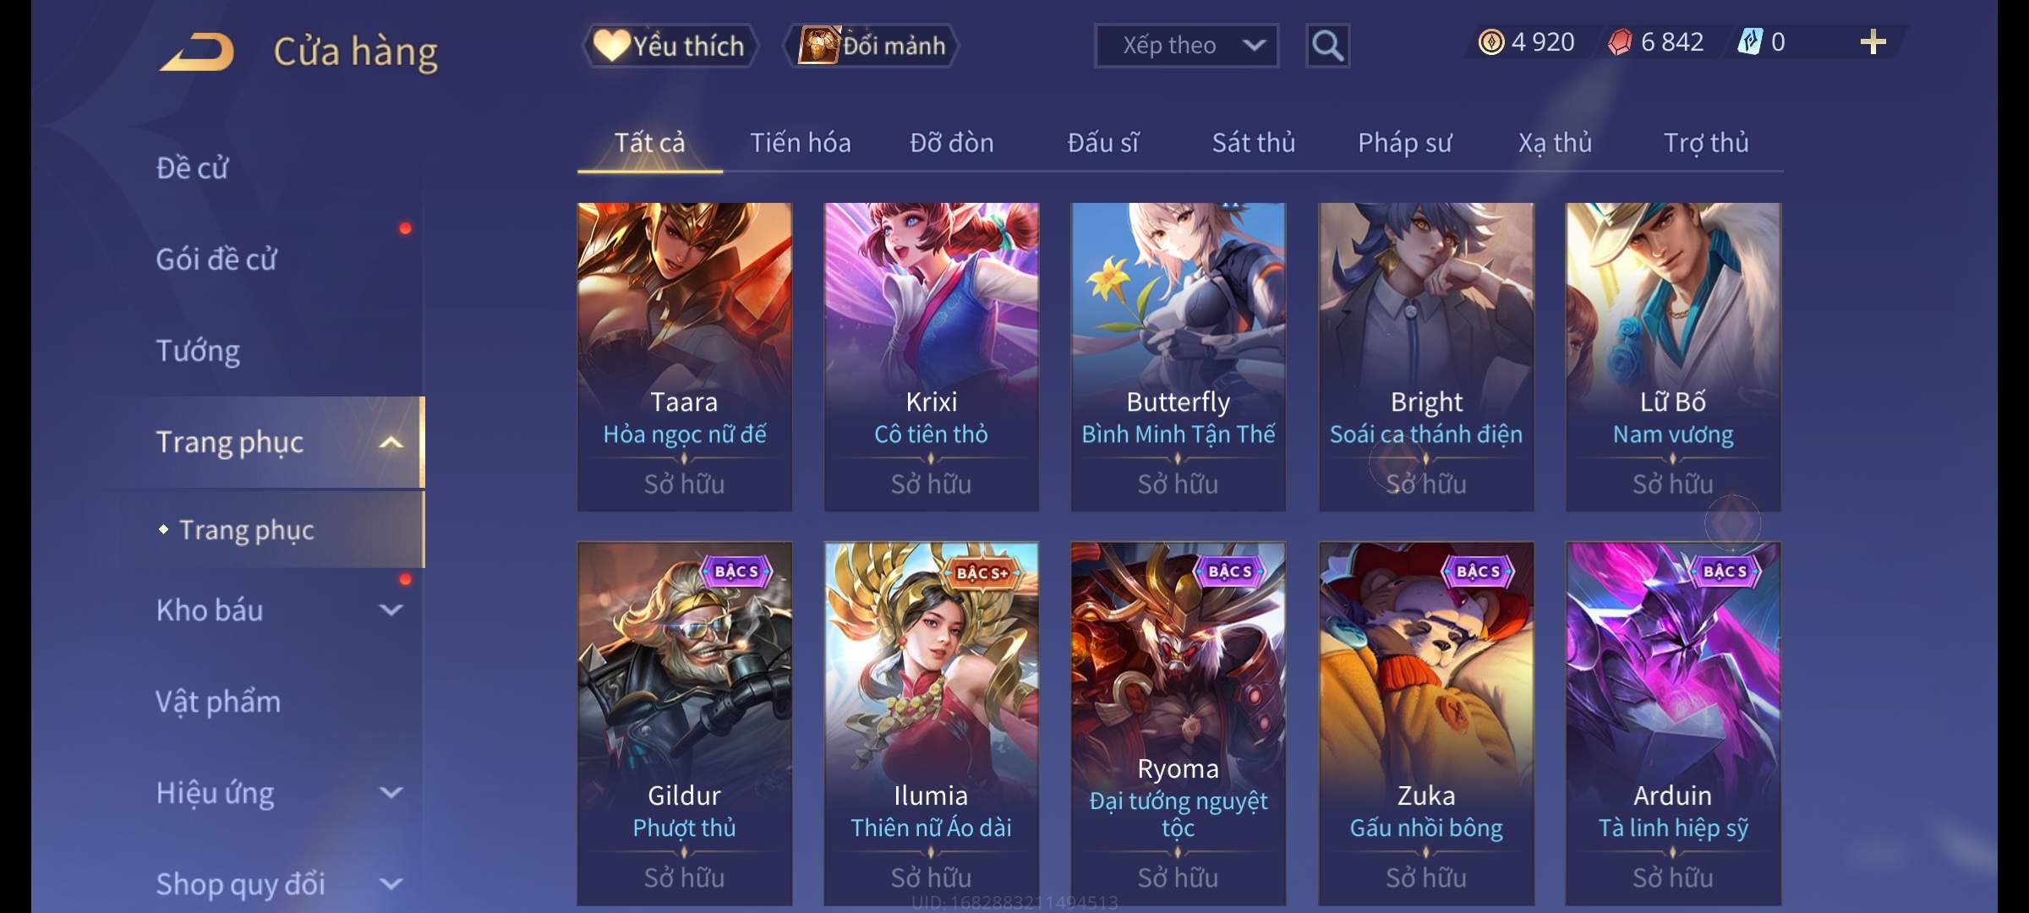Click the chest icon in Đổi mảnh

pyautogui.click(x=819, y=45)
